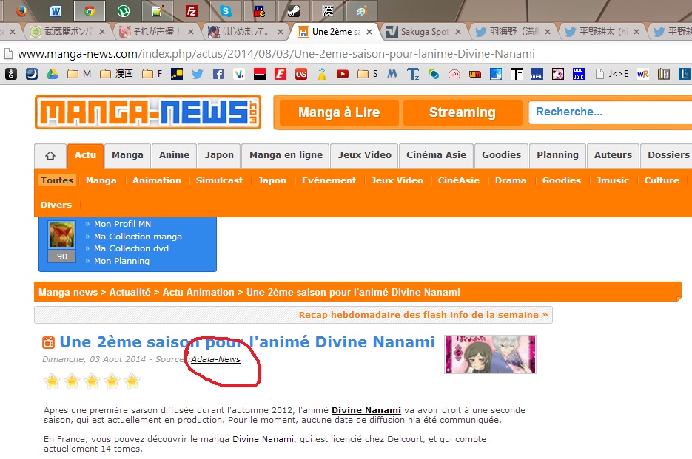Launch Microsoft Word from the taskbar

tap(56, 10)
